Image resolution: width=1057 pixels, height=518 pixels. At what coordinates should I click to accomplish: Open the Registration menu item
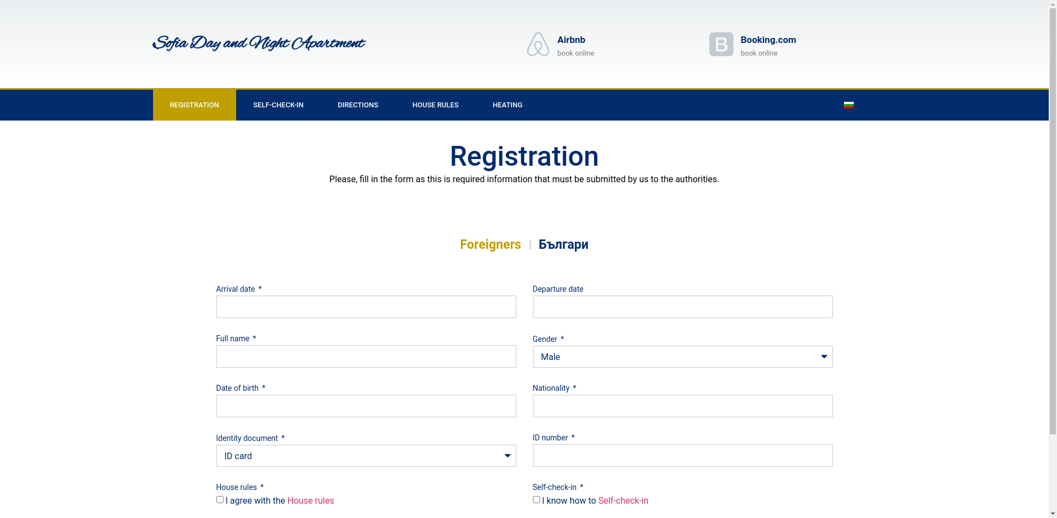[194, 105]
